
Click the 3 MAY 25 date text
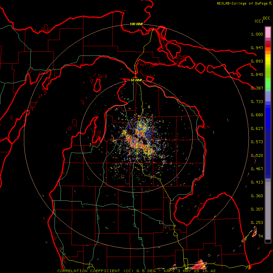point(188,271)
